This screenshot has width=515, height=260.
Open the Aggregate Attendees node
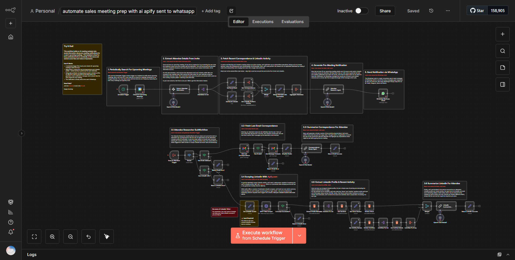click(x=296, y=89)
